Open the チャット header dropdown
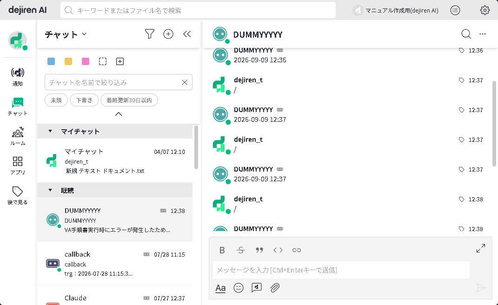The width and height of the screenshot is (498, 305). [x=66, y=34]
